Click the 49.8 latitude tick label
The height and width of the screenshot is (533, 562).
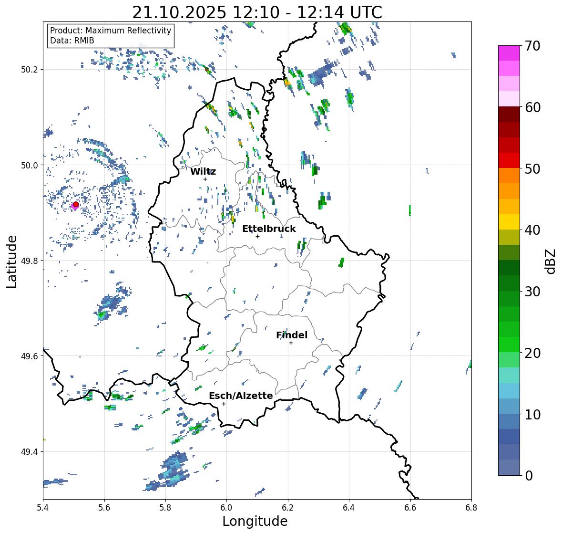tap(30, 261)
